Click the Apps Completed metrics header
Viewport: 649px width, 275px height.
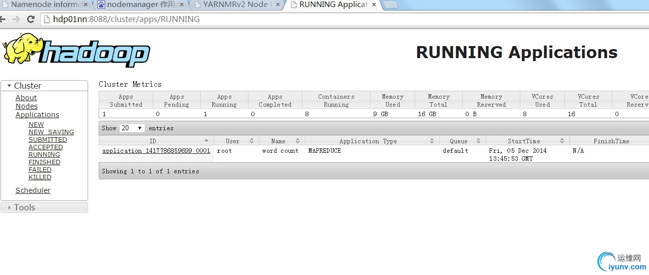(x=275, y=101)
